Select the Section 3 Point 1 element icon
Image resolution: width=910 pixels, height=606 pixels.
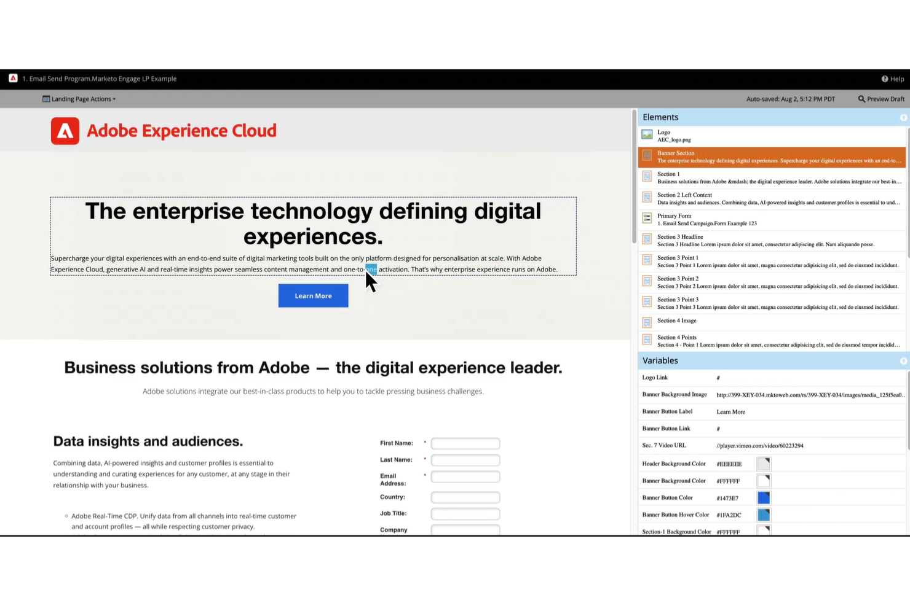(x=647, y=260)
